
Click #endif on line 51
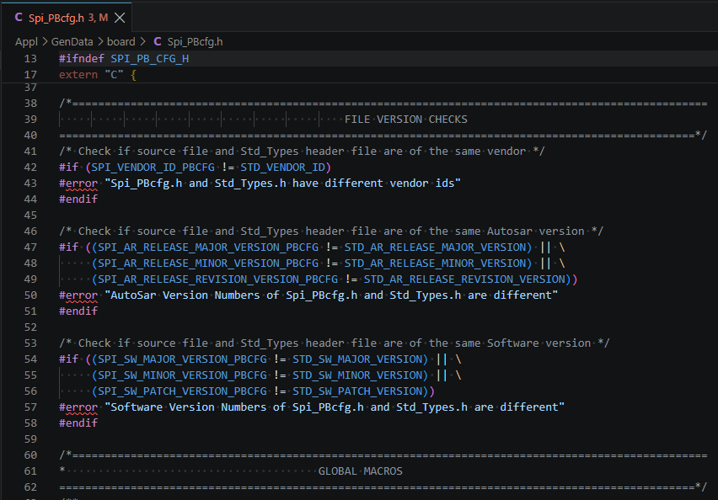point(78,311)
